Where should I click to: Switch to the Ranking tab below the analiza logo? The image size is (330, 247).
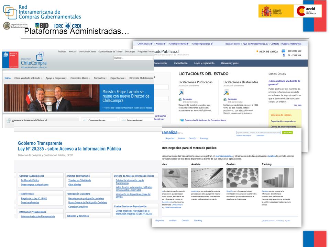pos(203,138)
